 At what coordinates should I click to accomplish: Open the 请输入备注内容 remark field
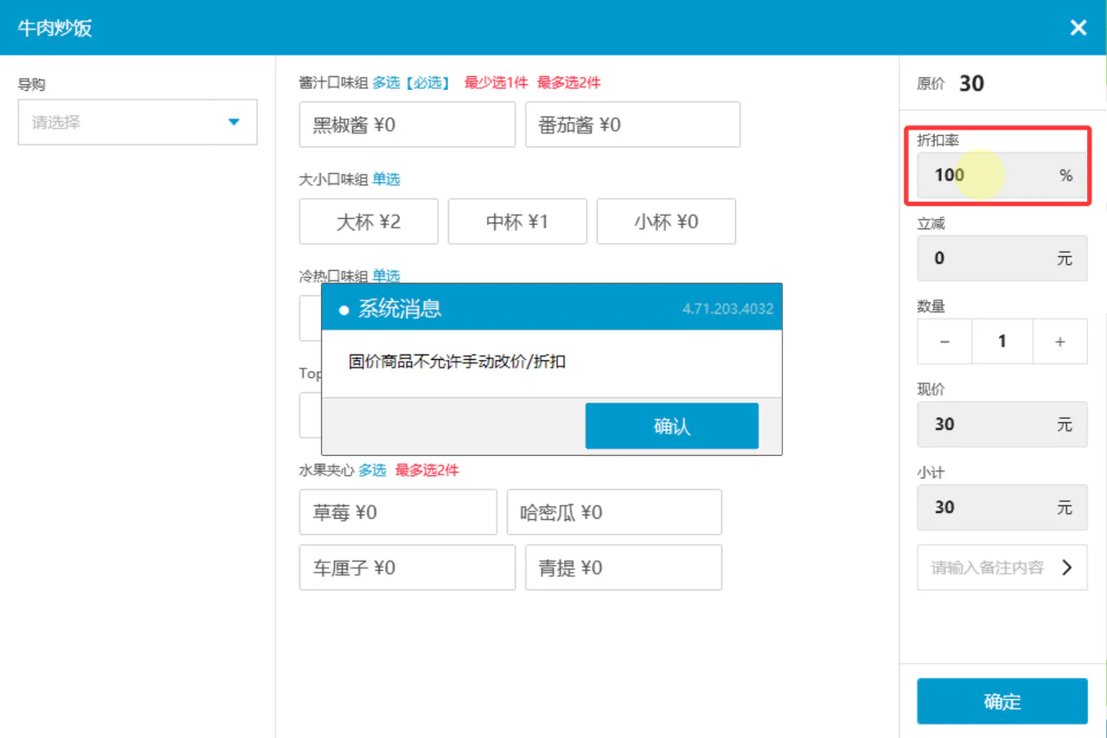[1002, 568]
